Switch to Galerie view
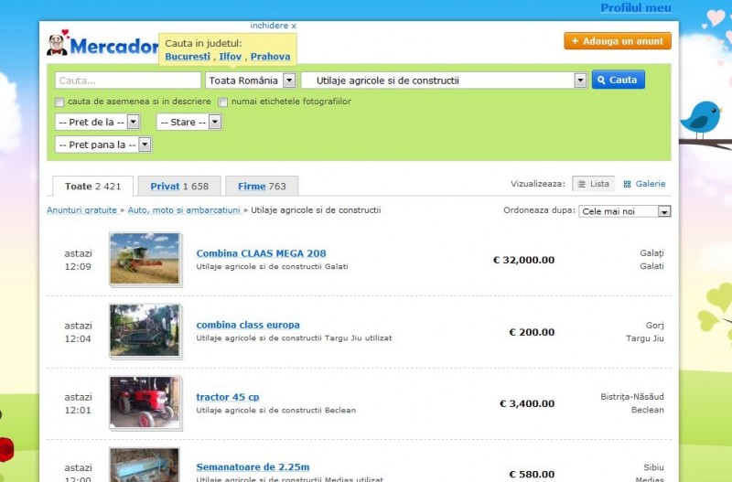Viewport: 732px width, 482px height. [x=644, y=184]
